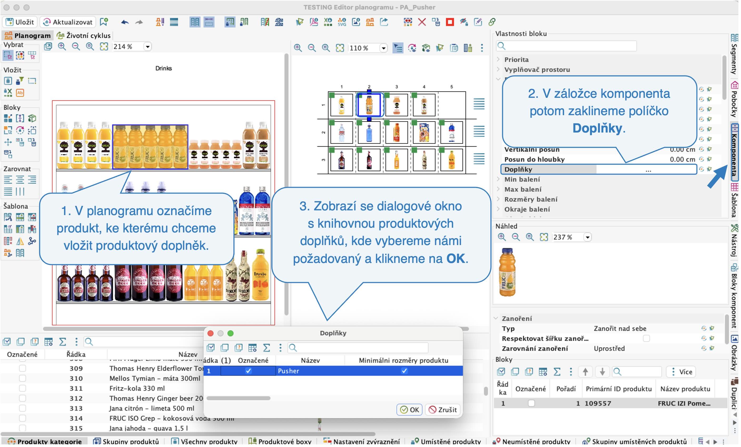Click the share/export arrow icon
This screenshot has width=741, height=447.
[x=384, y=22]
